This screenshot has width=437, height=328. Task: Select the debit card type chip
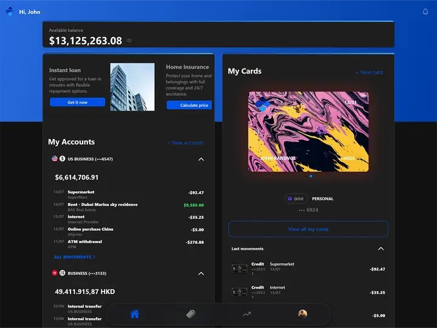[296, 199]
